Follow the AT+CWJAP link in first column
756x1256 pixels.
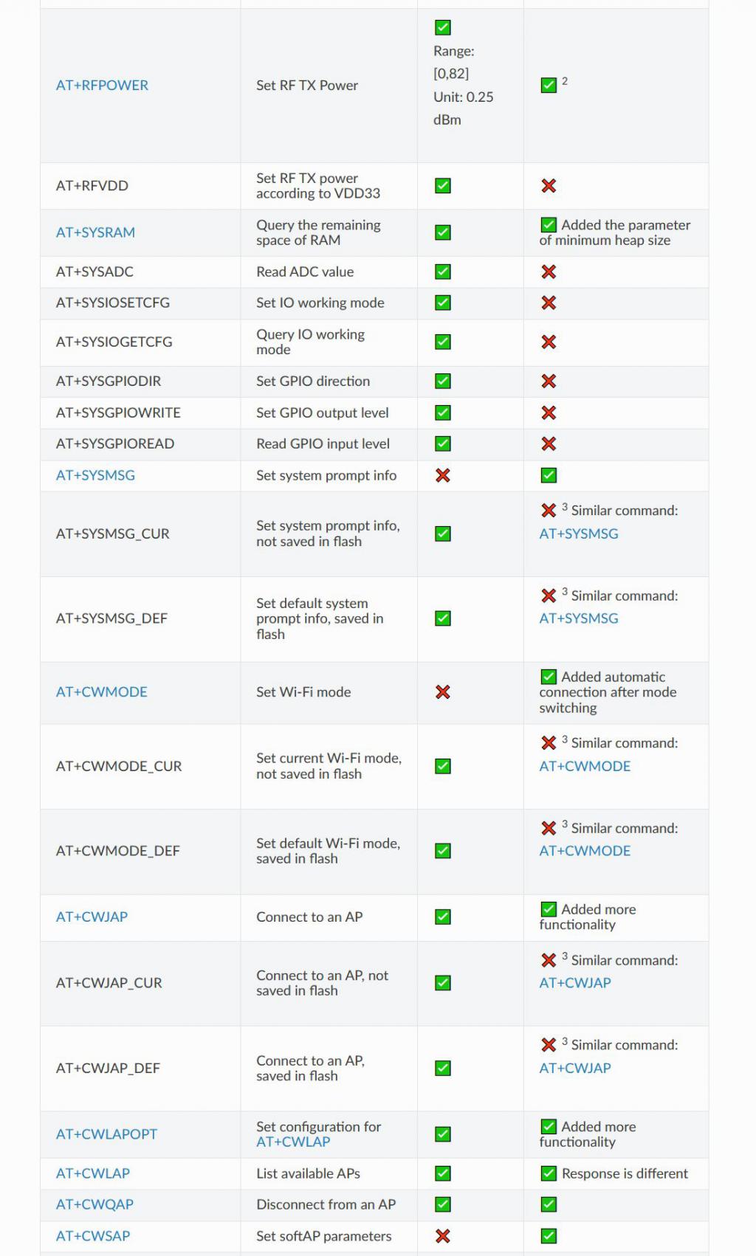92,917
